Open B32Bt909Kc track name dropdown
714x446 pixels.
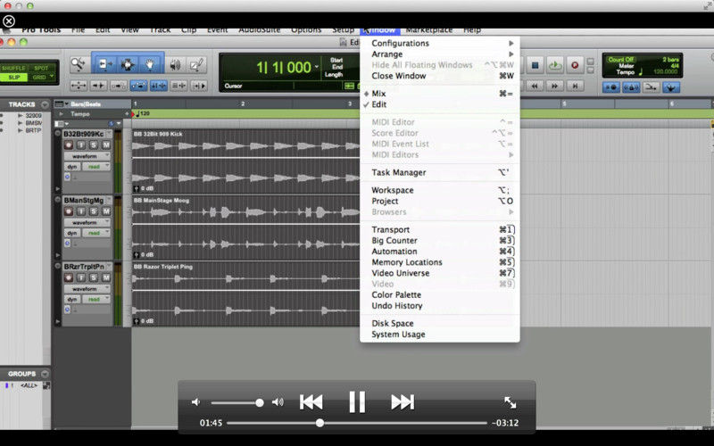(x=108, y=135)
